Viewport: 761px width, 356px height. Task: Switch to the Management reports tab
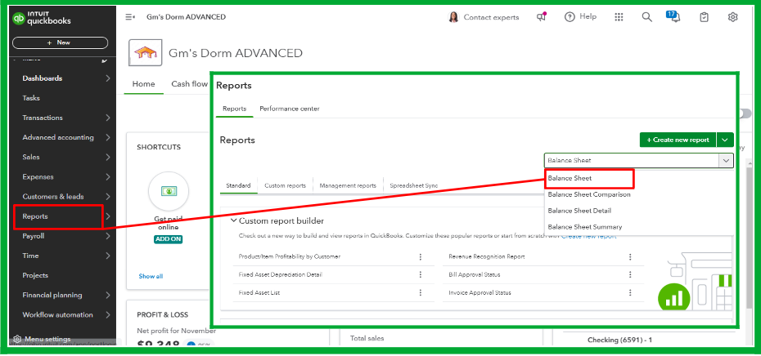point(348,185)
